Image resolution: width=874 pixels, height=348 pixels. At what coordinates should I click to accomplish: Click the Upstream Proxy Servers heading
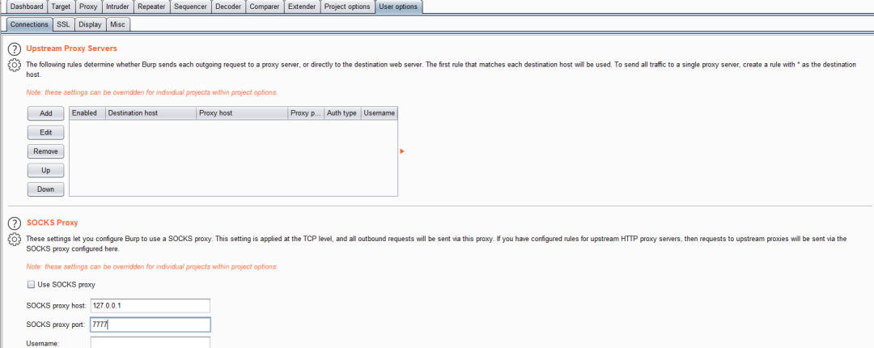[72, 49]
